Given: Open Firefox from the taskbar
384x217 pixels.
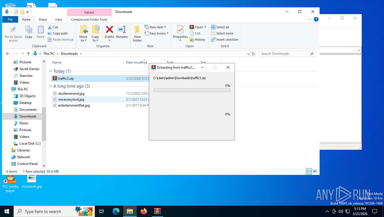Looking at the screenshot, I should click(x=144, y=211).
